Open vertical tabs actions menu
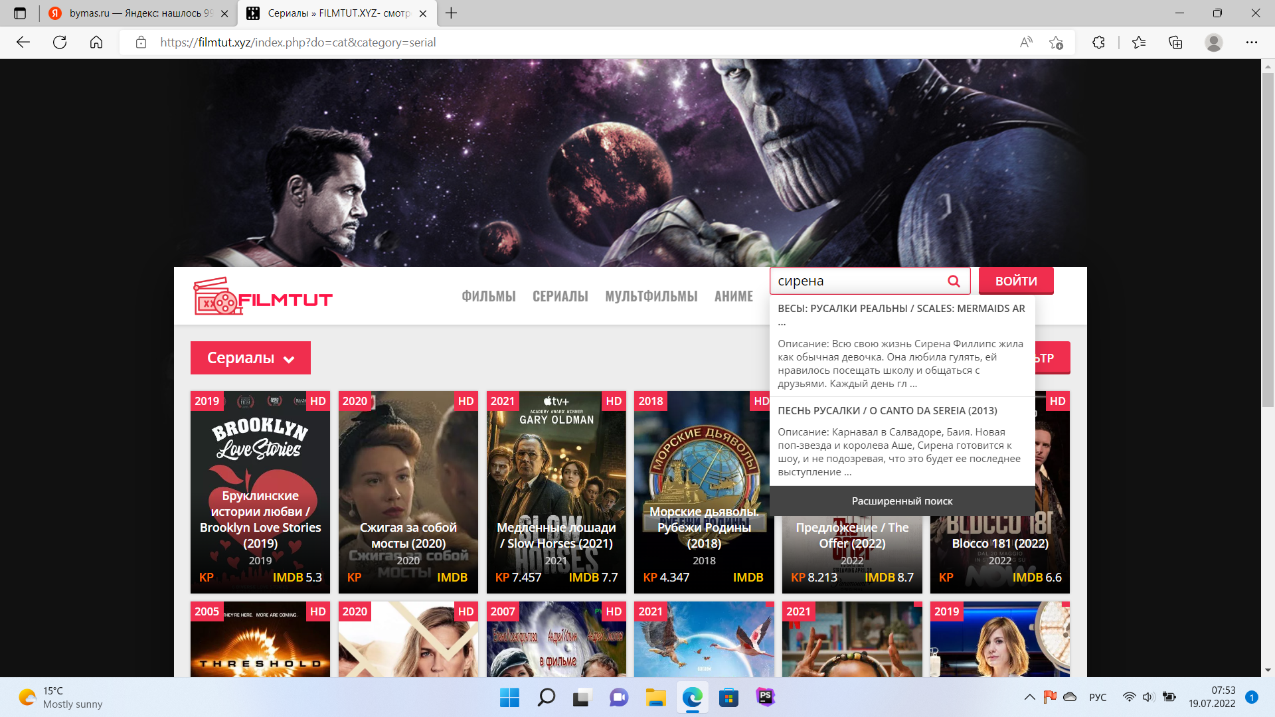The height and width of the screenshot is (717, 1275). pos(20,13)
